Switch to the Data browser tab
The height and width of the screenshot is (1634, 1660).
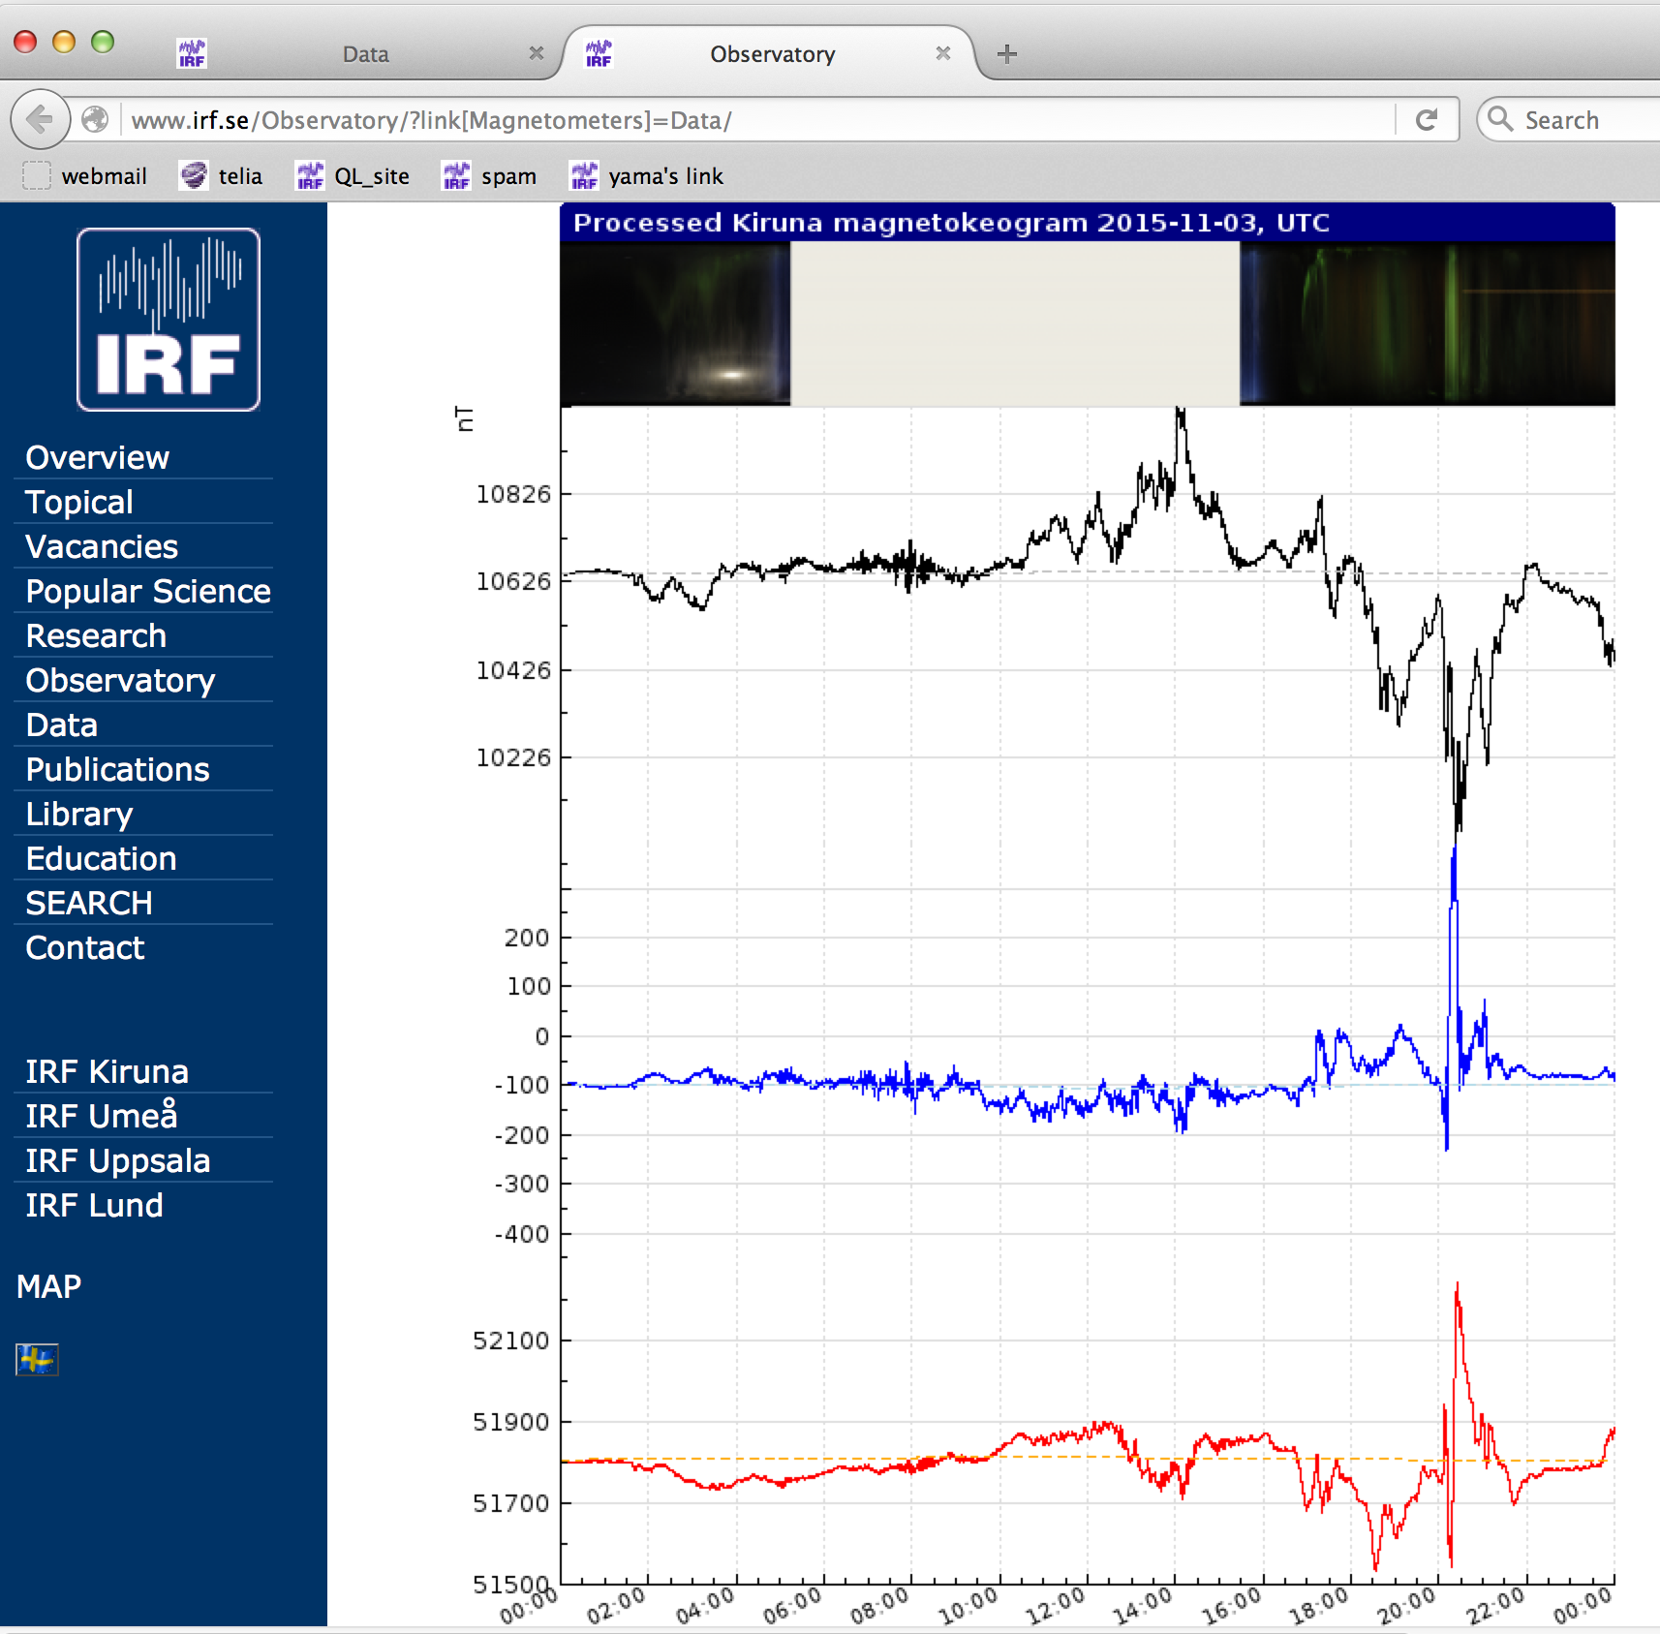[365, 54]
